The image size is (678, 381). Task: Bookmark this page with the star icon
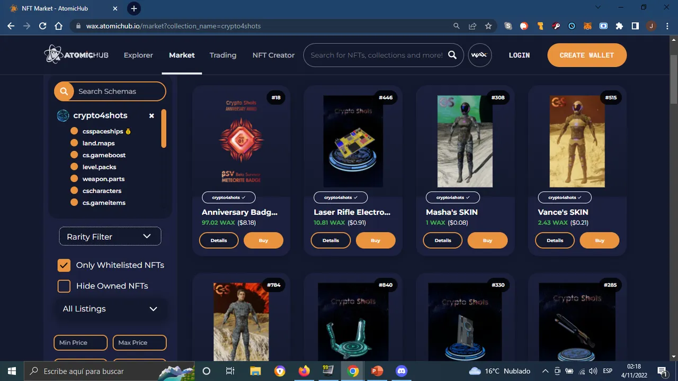(x=488, y=26)
